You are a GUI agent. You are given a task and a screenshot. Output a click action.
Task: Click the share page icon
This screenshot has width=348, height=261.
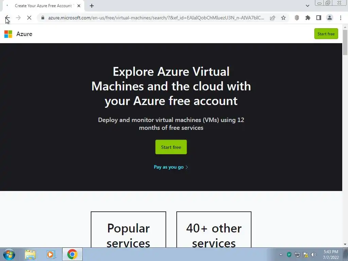click(273, 18)
